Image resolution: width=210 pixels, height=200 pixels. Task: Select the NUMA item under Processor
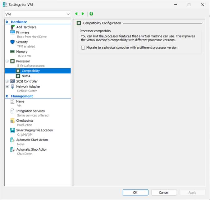tap(26, 76)
